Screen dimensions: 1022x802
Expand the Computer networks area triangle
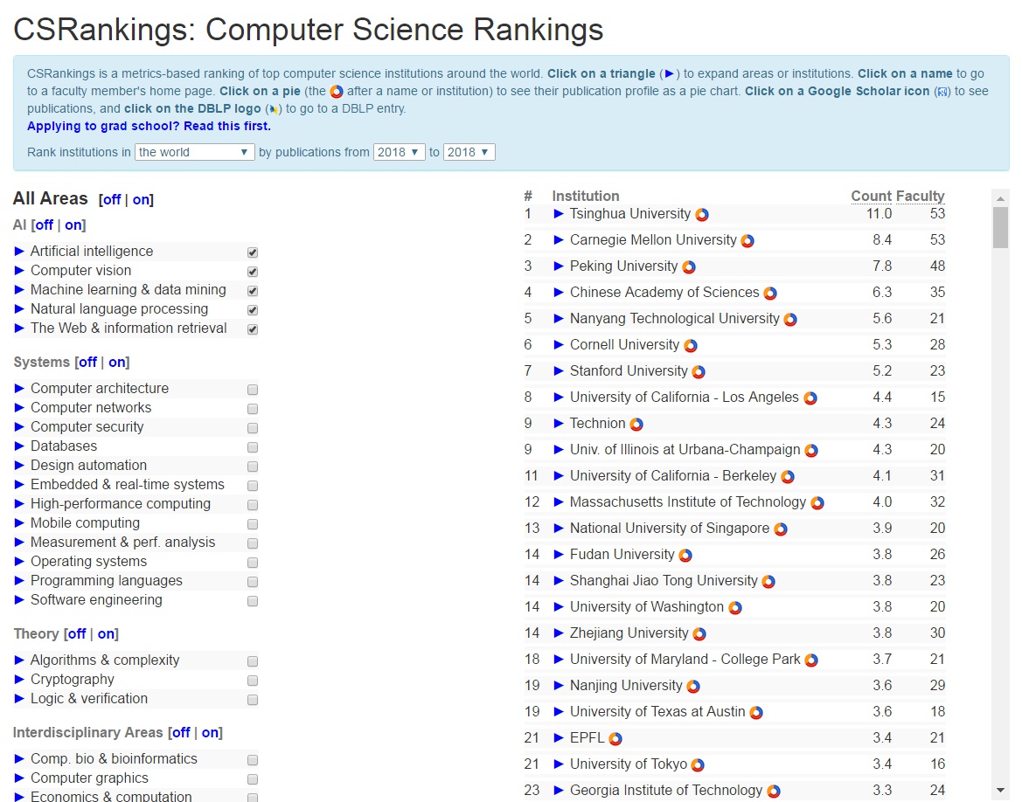(19, 407)
